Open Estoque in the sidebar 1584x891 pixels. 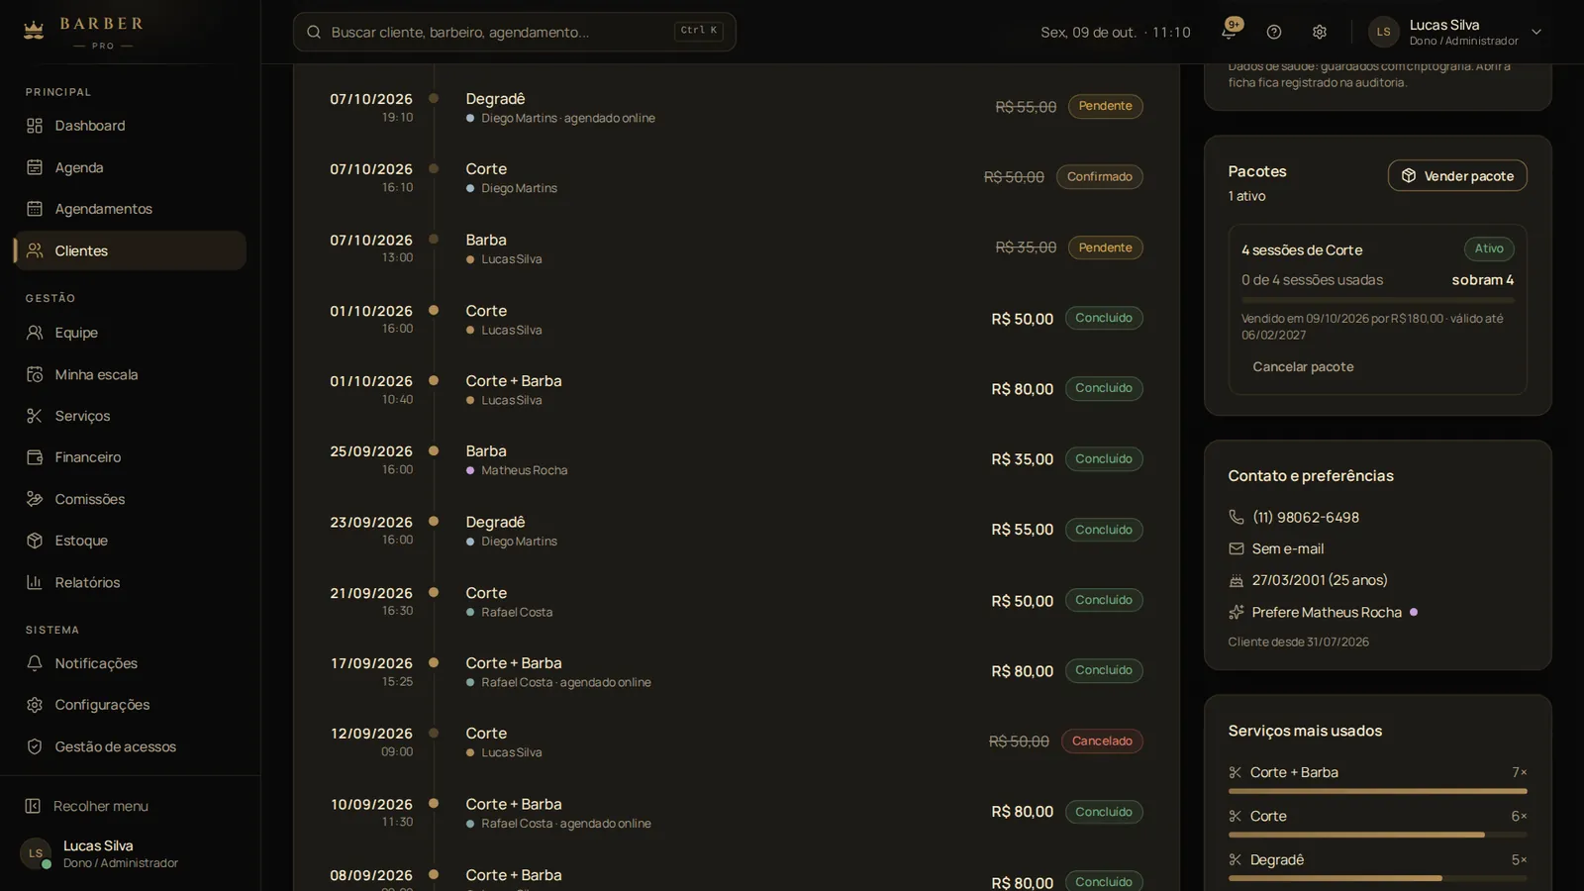(130, 541)
